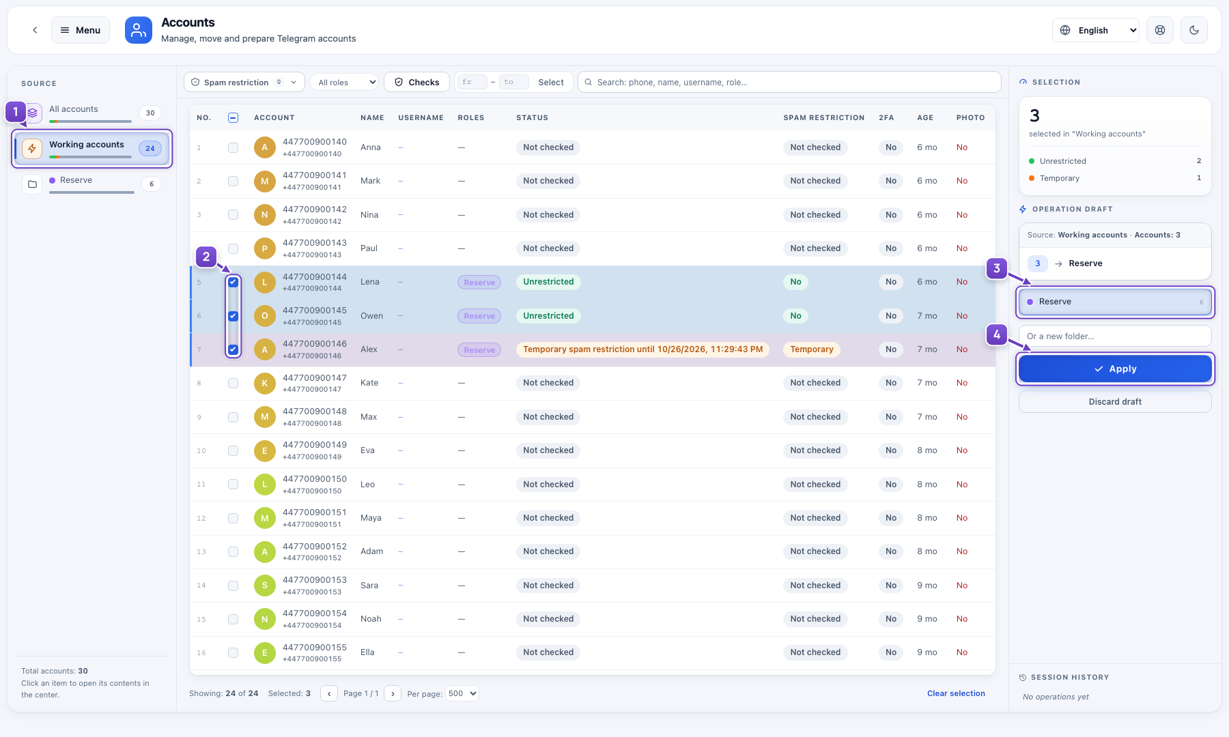Click the back arrow icon
This screenshot has width=1229, height=737.
pos(35,30)
